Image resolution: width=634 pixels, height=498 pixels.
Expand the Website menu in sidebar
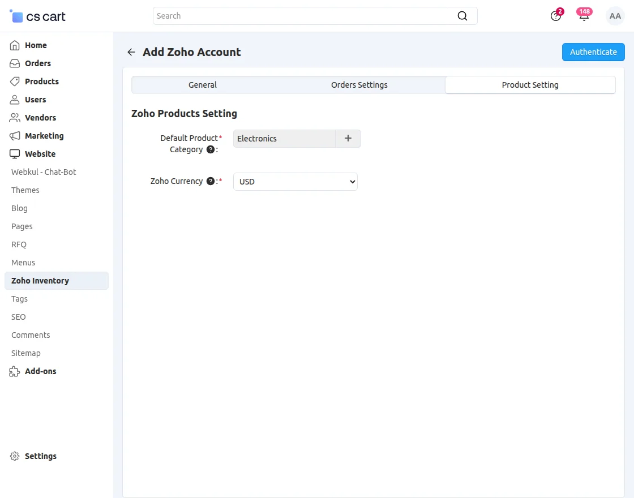[x=40, y=154]
